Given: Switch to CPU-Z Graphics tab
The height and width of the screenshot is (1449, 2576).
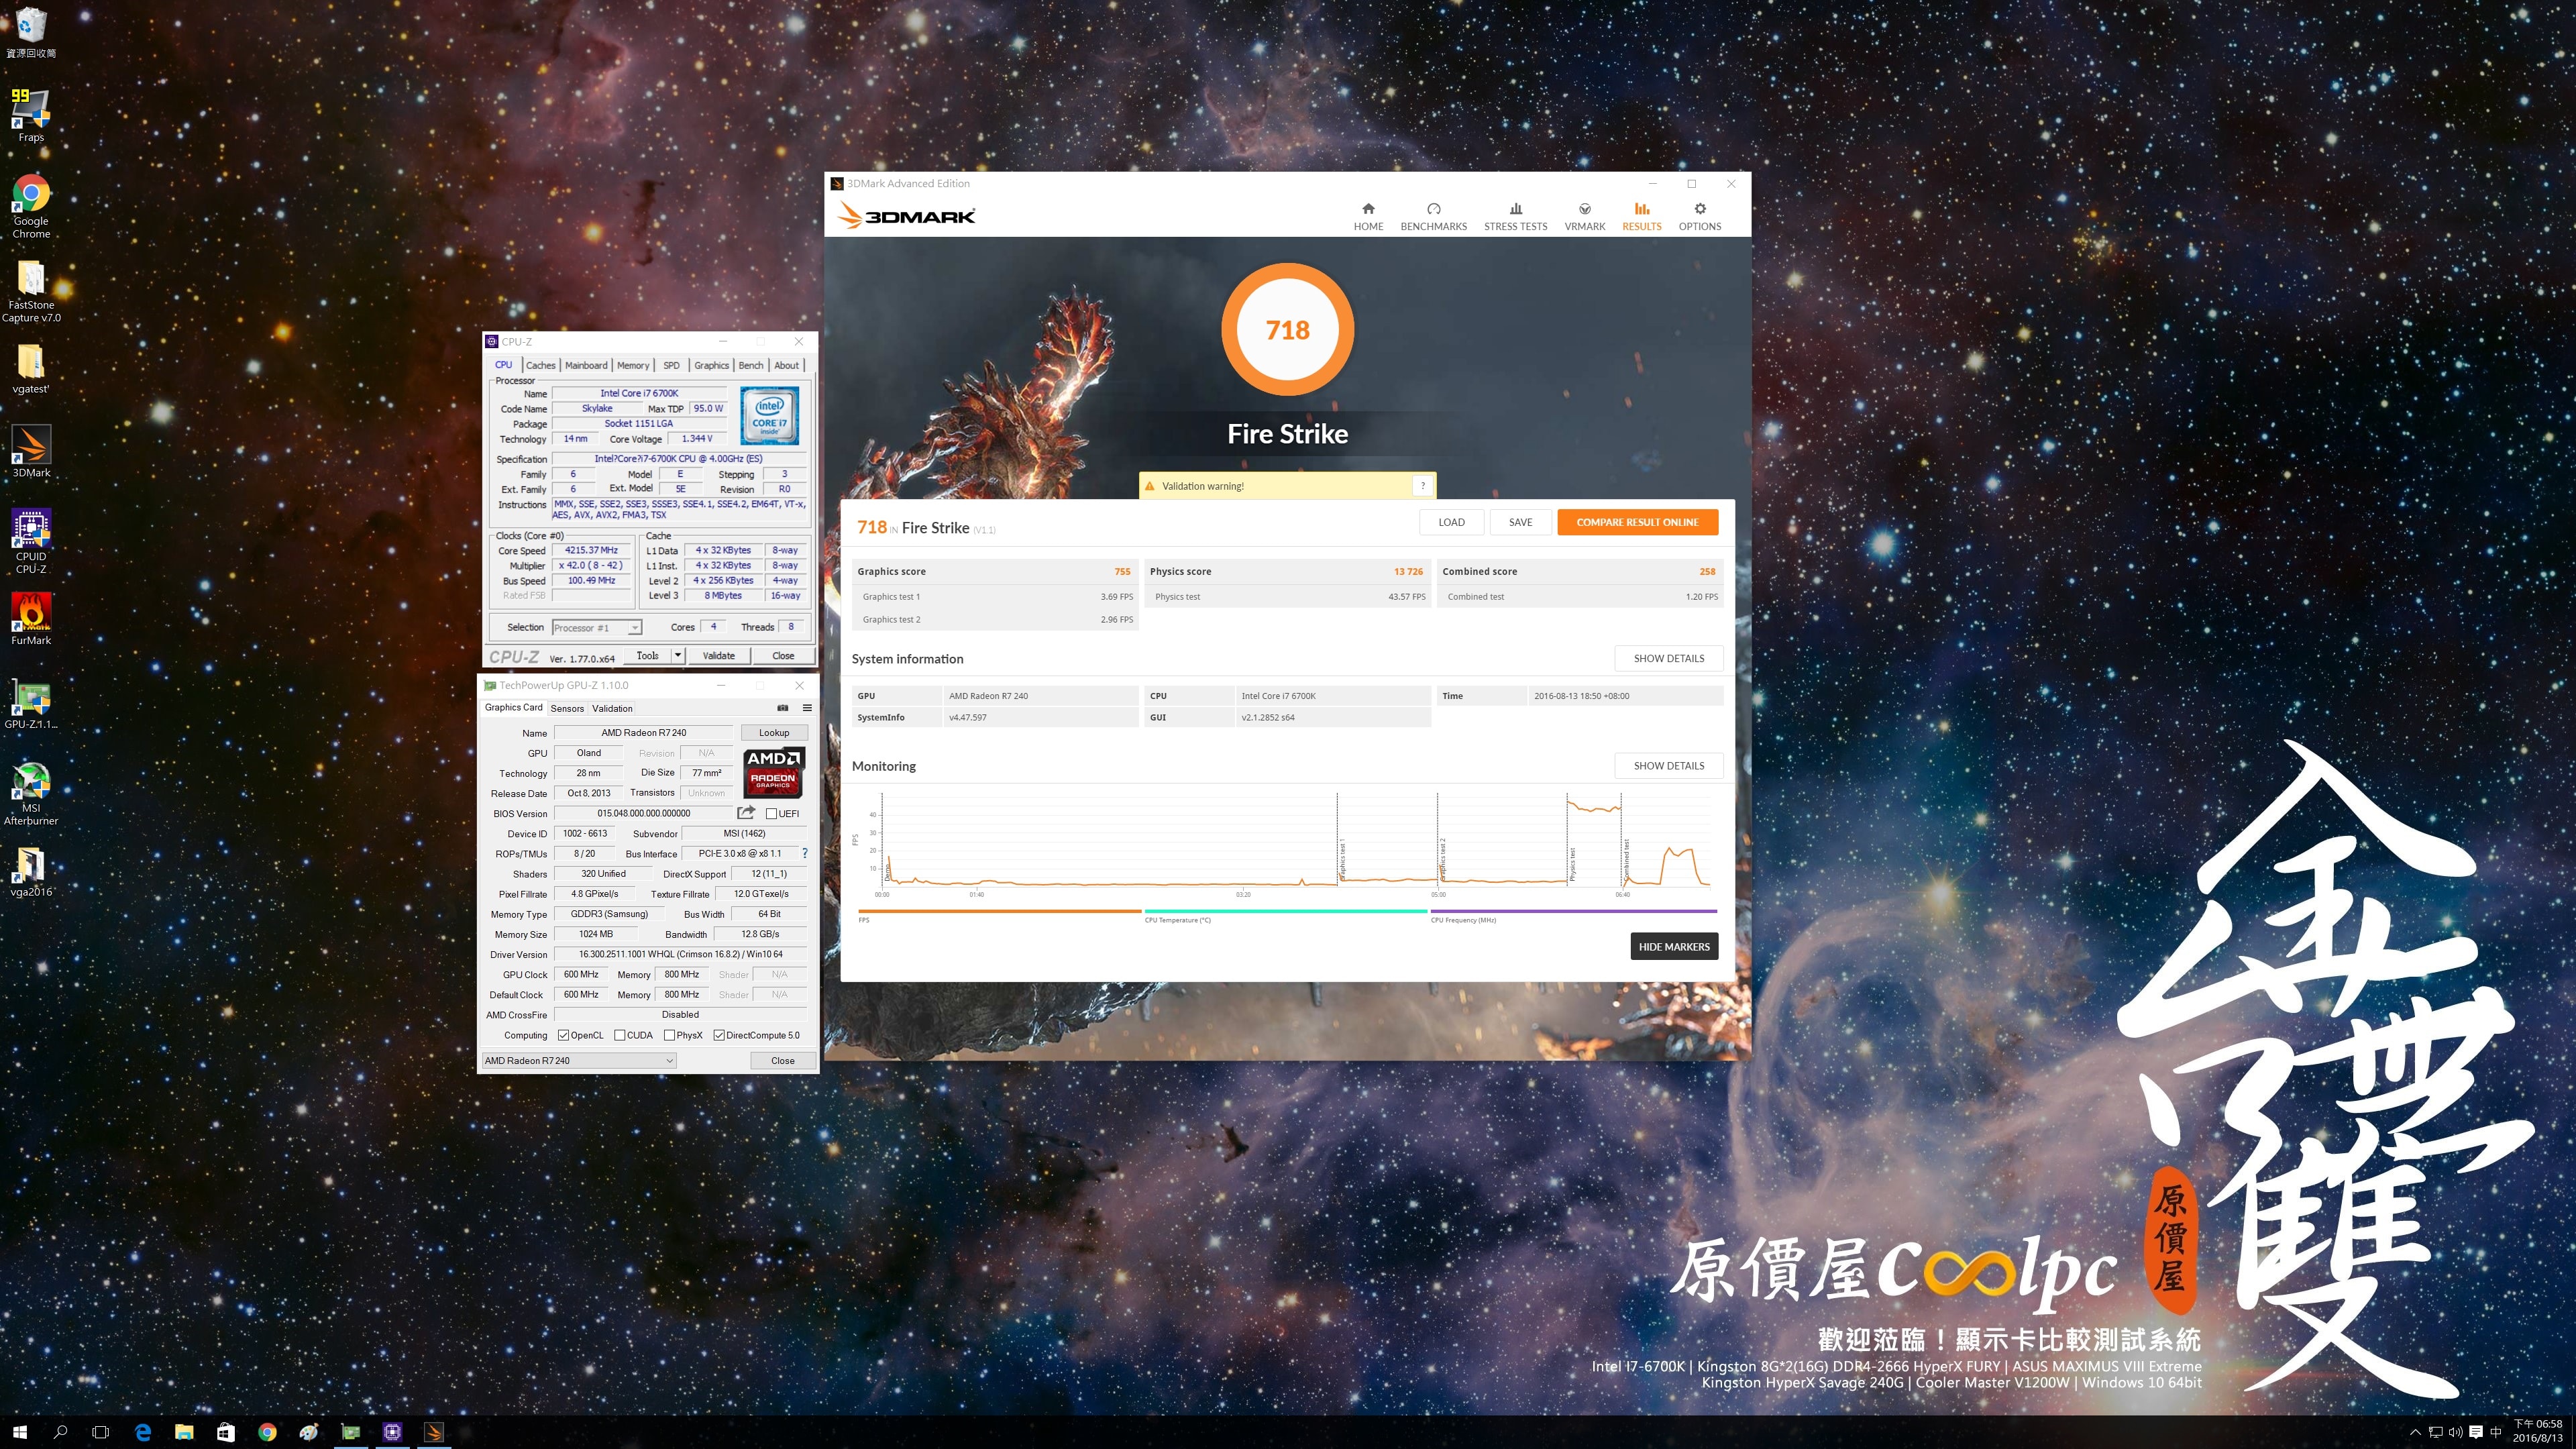Looking at the screenshot, I should (x=711, y=365).
